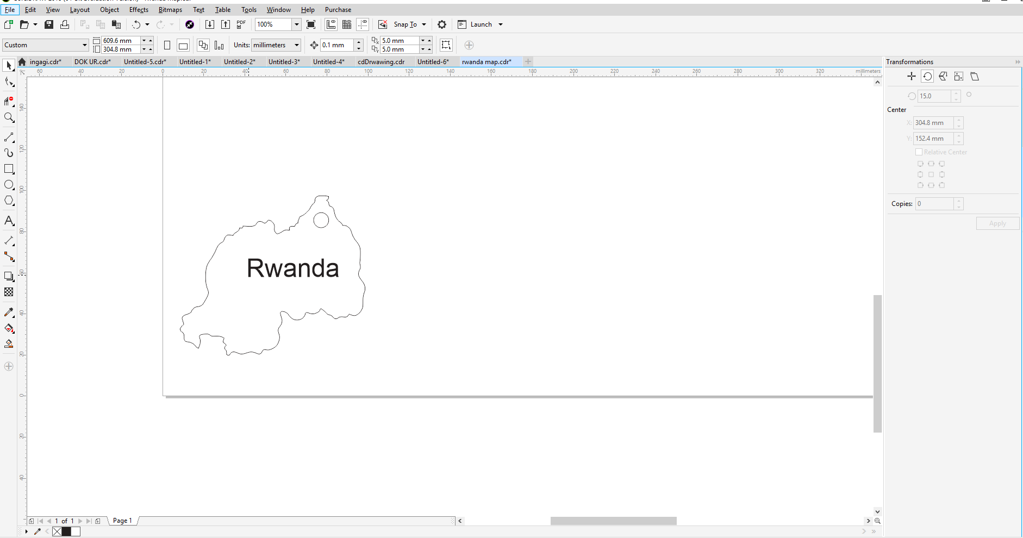Open the Object menu
1023x538 pixels.
(109, 10)
